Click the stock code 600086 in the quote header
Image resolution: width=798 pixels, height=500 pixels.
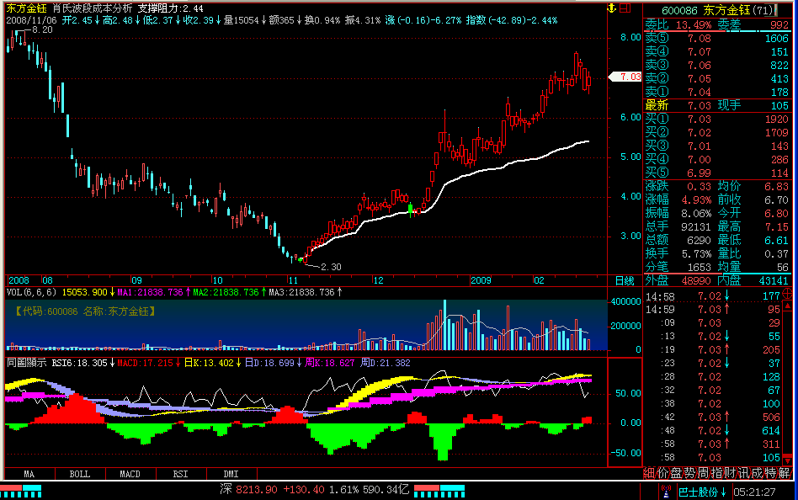(x=679, y=10)
